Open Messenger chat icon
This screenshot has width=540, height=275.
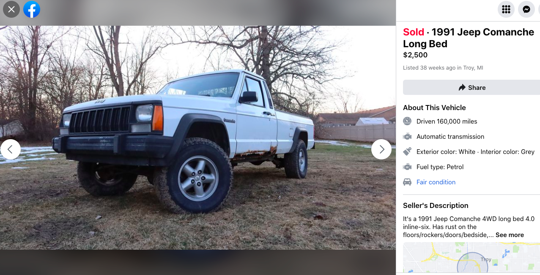pyautogui.click(x=526, y=9)
